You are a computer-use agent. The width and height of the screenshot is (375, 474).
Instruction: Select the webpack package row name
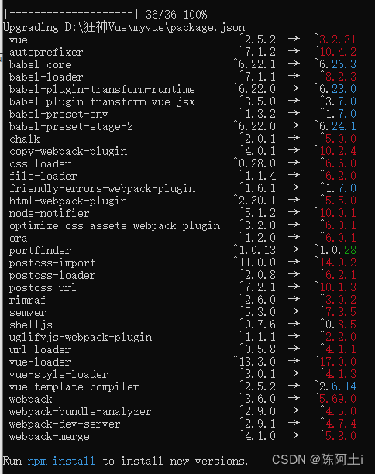[x=30, y=400]
